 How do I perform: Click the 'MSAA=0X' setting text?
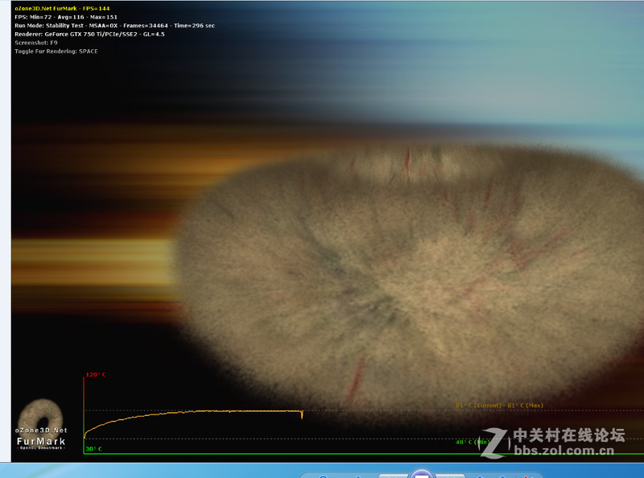point(103,26)
